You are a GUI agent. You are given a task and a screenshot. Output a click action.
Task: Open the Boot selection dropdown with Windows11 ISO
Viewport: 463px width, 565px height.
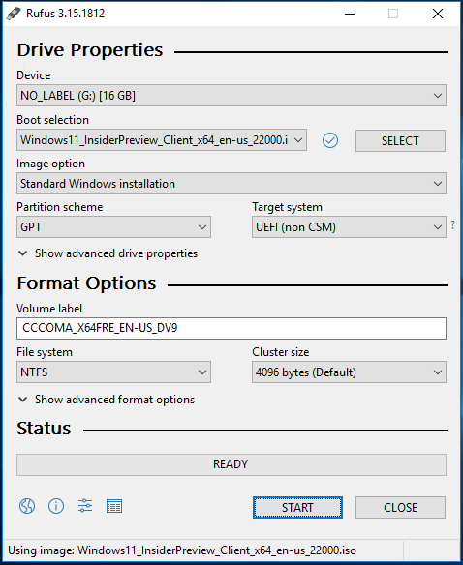(x=162, y=140)
